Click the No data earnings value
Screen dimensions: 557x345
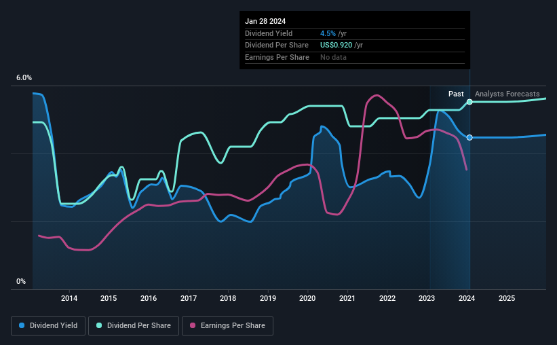pos(333,57)
